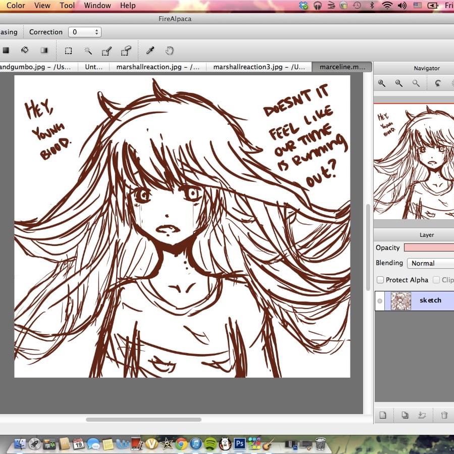454x454 pixels.
Task: Zoom in using the Navigator plus magnifier
Action: coord(382,83)
